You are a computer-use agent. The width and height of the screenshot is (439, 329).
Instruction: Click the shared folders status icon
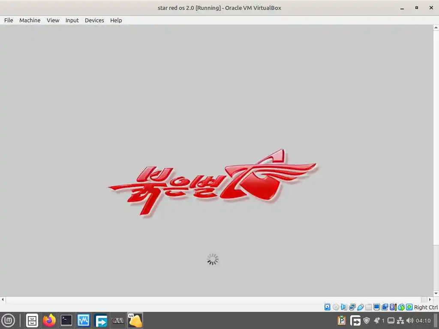point(368,307)
